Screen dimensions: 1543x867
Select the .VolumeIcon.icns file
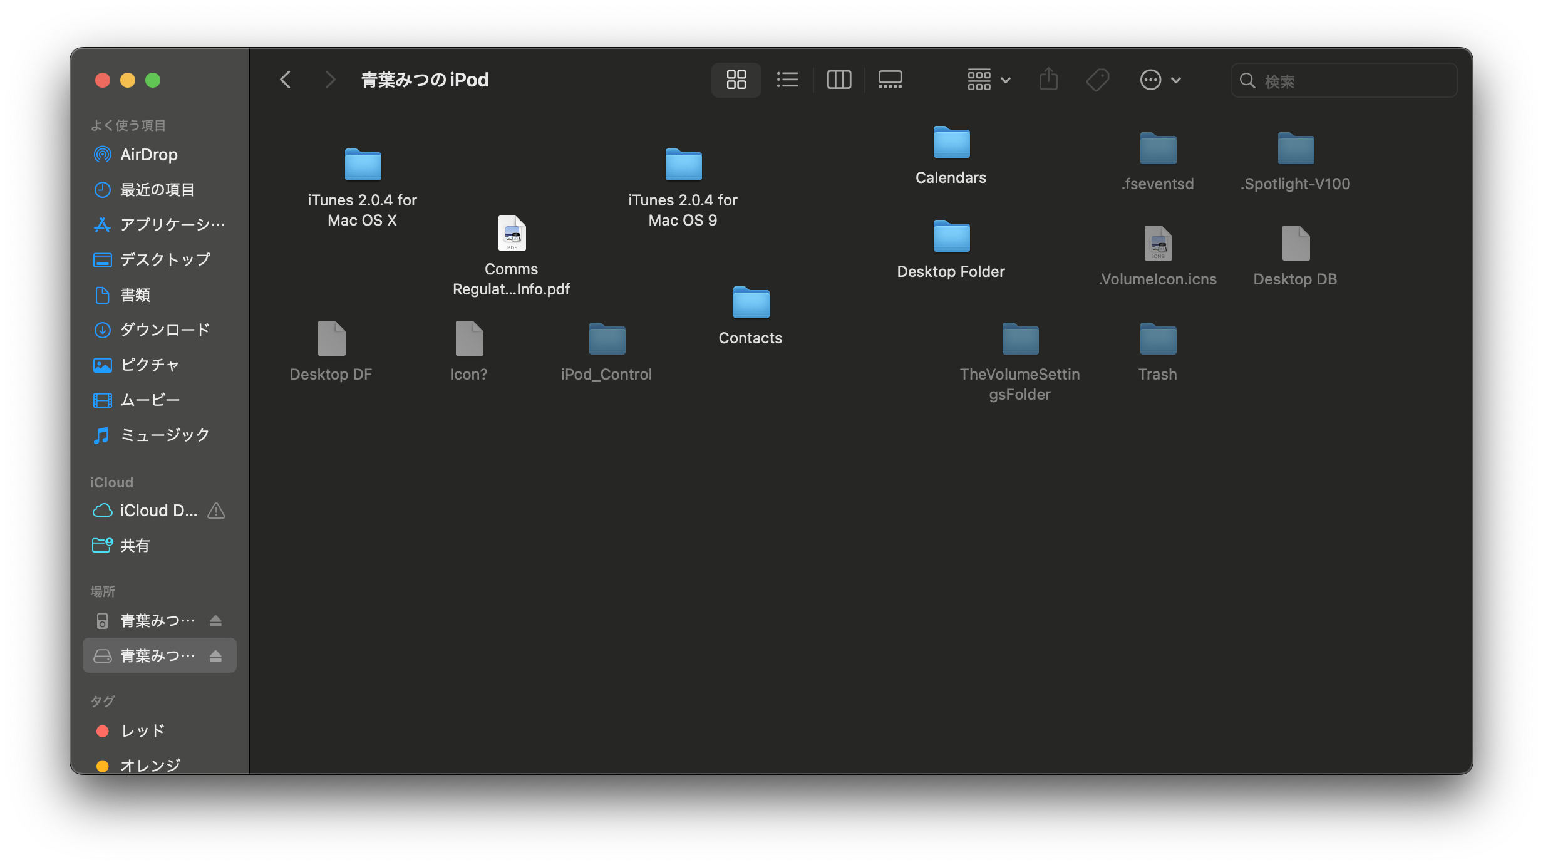click(1158, 256)
